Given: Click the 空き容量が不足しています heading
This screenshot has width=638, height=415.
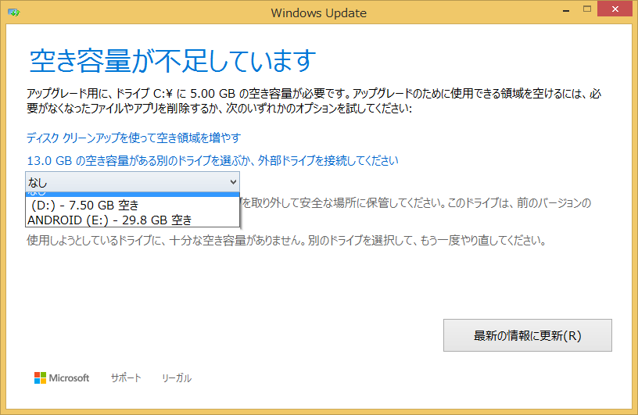Looking at the screenshot, I should [x=173, y=61].
